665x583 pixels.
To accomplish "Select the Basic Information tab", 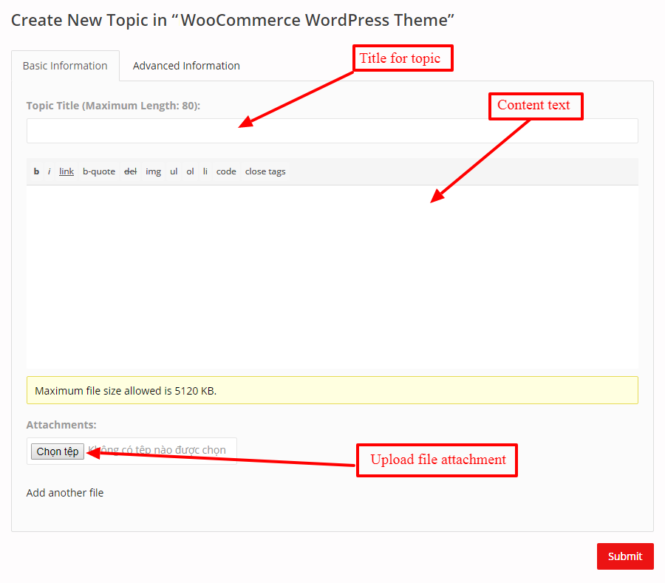I will pyautogui.click(x=65, y=66).
